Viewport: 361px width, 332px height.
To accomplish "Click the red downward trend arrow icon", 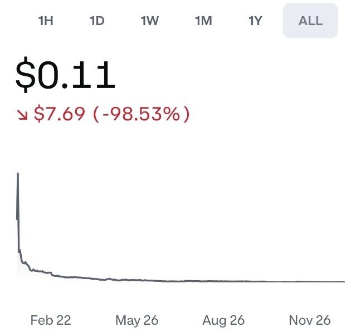I will 22,115.
